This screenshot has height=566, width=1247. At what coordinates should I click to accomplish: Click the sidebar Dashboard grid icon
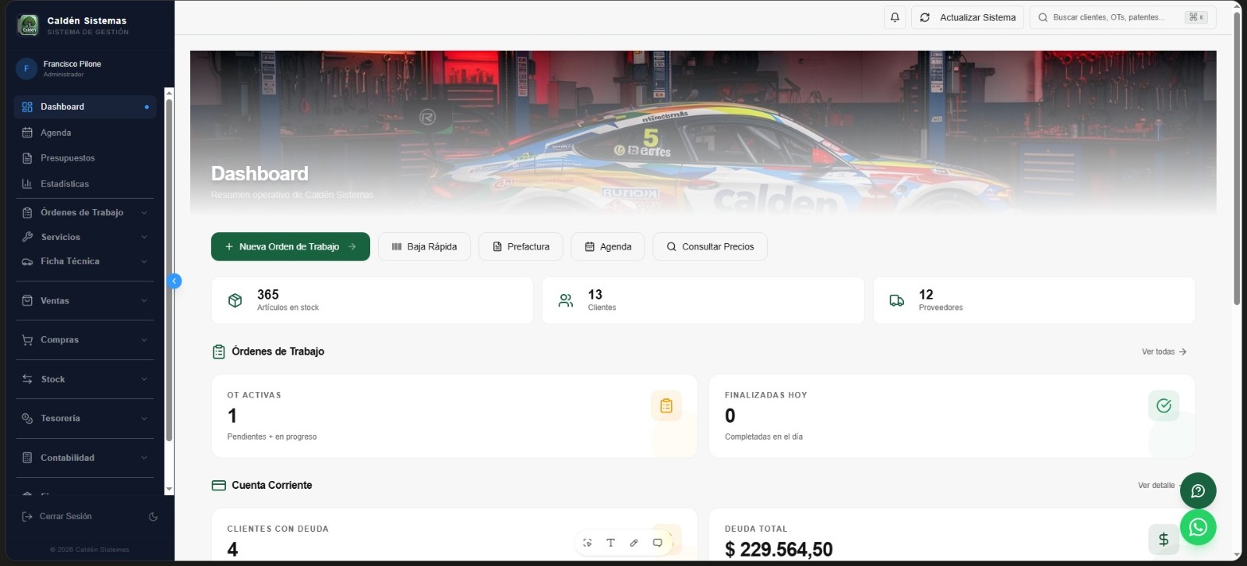(x=27, y=107)
